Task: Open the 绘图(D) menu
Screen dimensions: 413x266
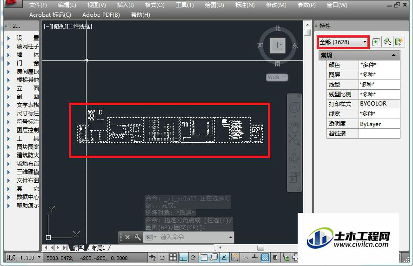Action: click(x=214, y=5)
